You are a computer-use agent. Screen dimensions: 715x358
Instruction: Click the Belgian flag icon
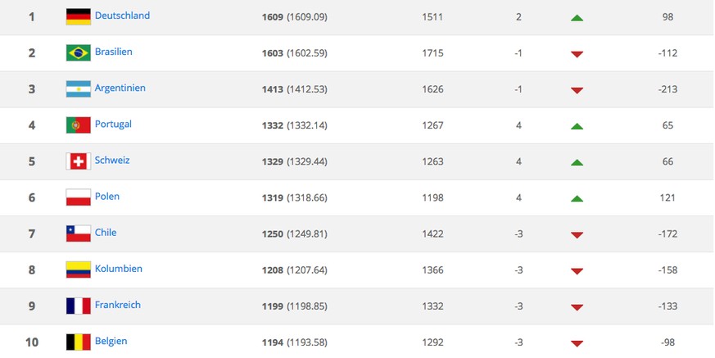78,342
